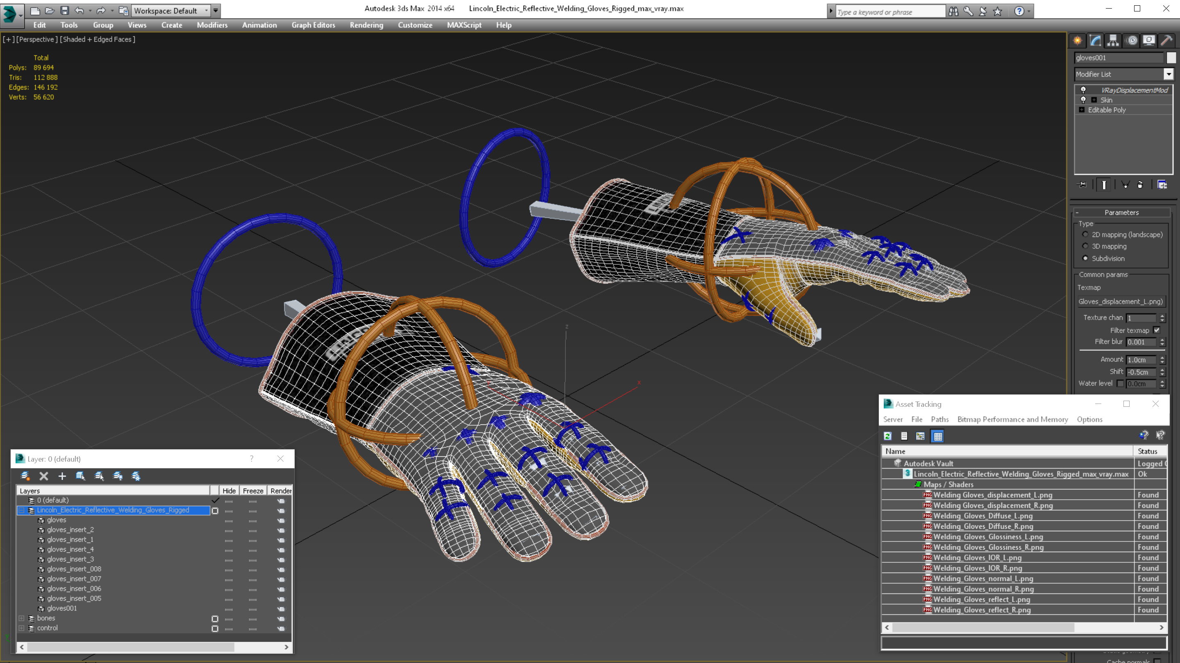
Task: Click the Save File floppy icon
Action: pos(65,10)
